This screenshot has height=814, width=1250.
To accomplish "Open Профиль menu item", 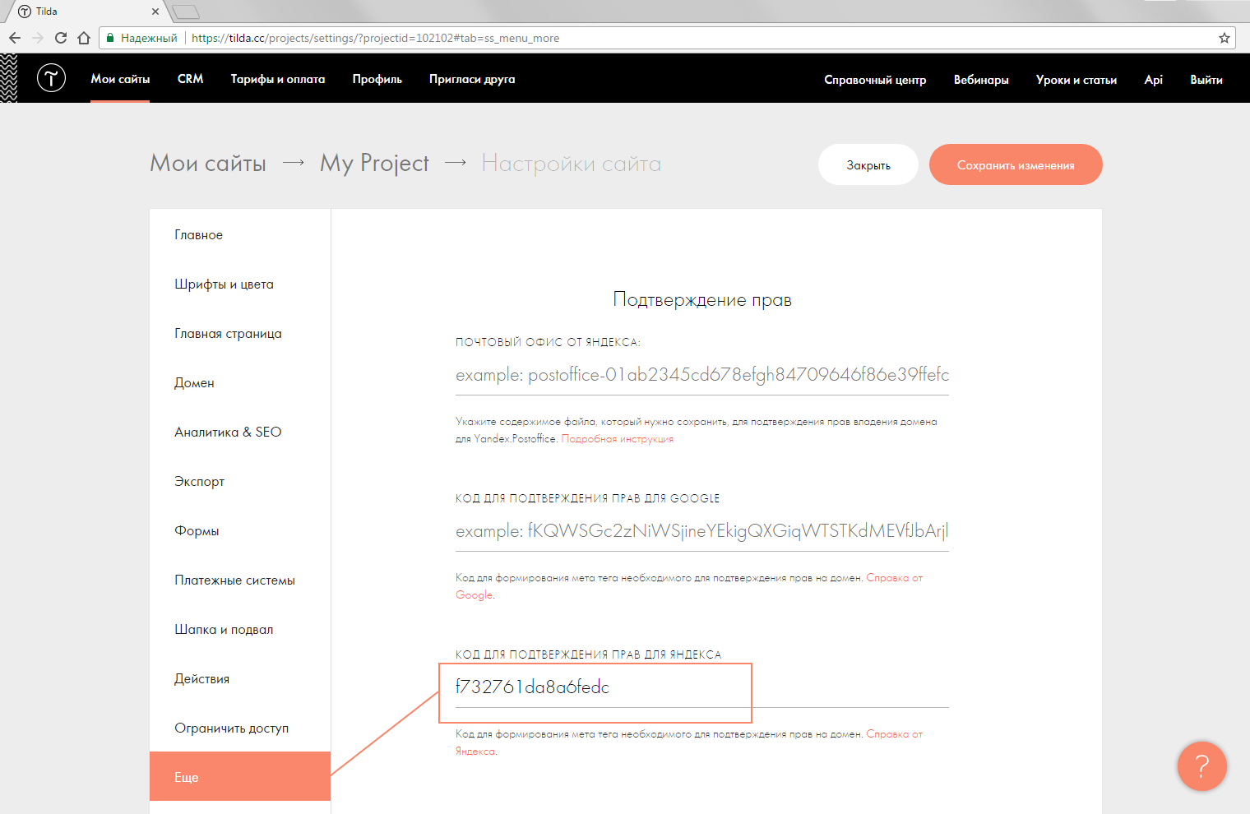I will 377,79.
